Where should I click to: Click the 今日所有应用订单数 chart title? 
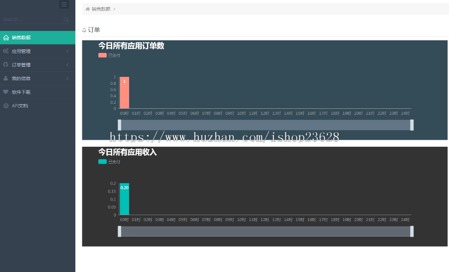pyautogui.click(x=131, y=46)
